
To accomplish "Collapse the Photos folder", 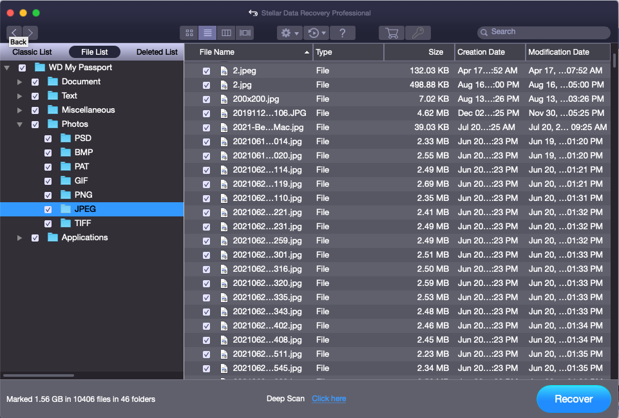I will point(20,124).
